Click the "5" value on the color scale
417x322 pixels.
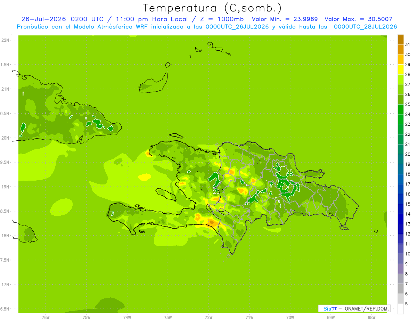[407, 304]
